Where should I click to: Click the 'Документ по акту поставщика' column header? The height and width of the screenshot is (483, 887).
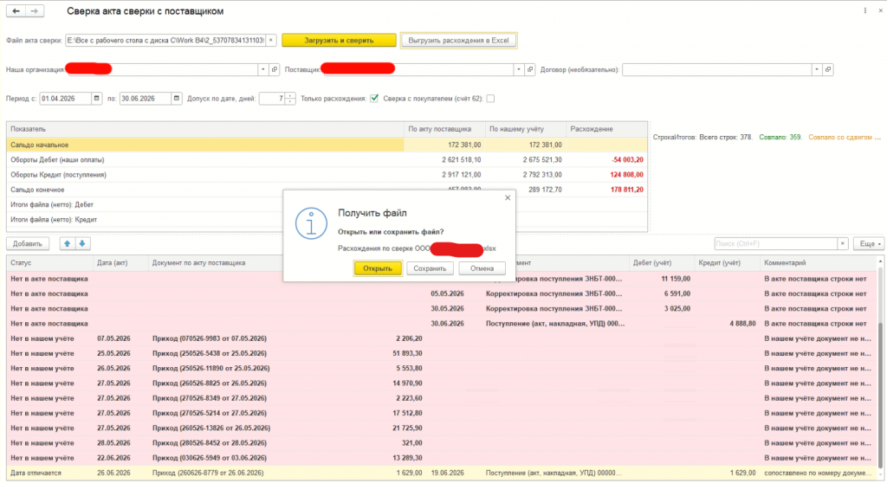click(215, 263)
